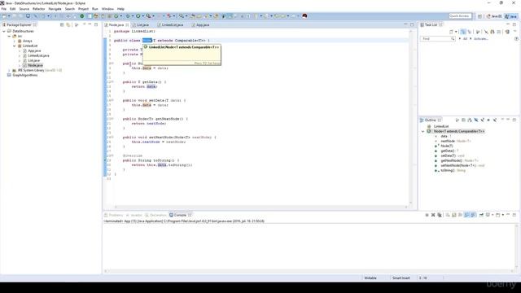Open the Refactor menu
521x293 pixels.
38,9
